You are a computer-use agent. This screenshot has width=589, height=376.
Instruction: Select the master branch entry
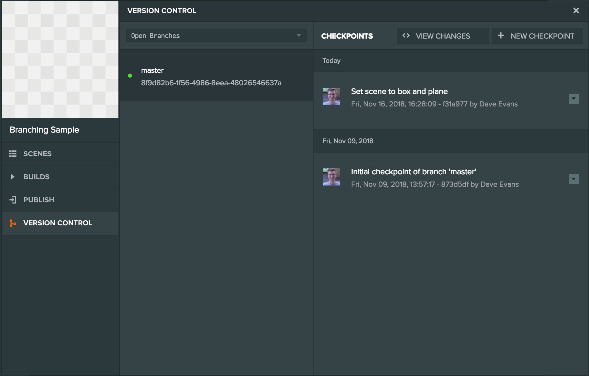coord(216,76)
